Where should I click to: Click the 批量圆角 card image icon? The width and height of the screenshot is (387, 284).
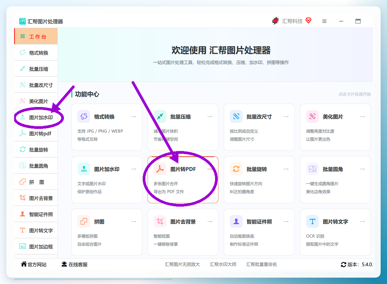tap(313, 169)
